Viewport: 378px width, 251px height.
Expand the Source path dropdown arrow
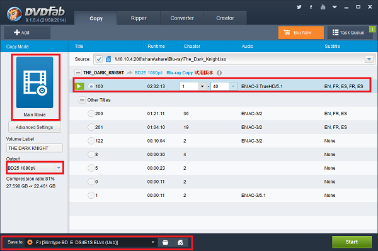pyautogui.click(x=369, y=59)
